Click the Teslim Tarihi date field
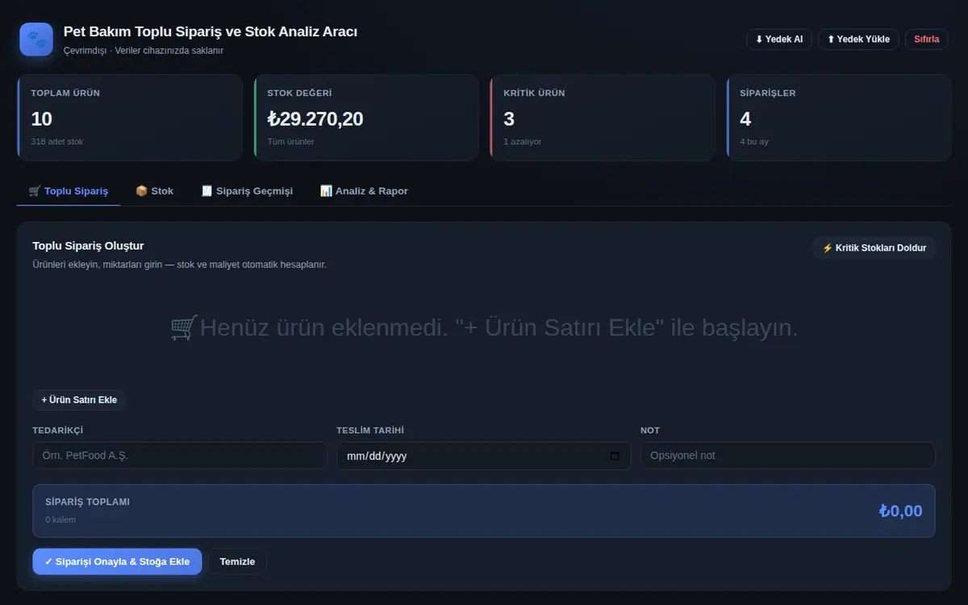This screenshot has height=605, width=968. click(483, 456)
